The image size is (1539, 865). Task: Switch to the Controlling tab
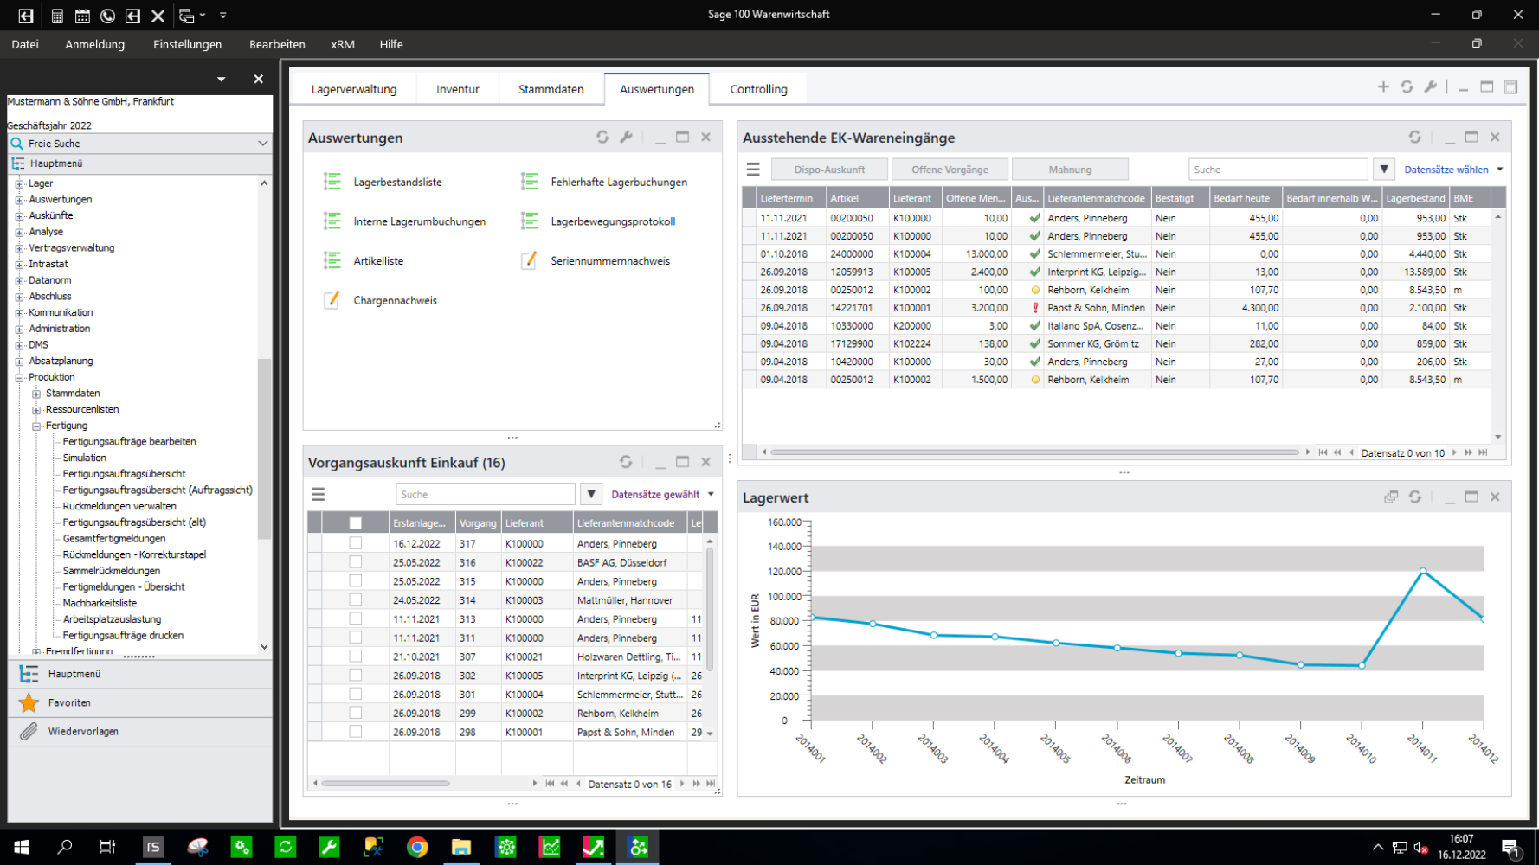[x=758, y=89]
